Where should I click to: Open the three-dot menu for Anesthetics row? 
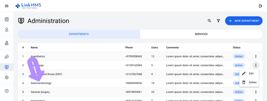256,56
